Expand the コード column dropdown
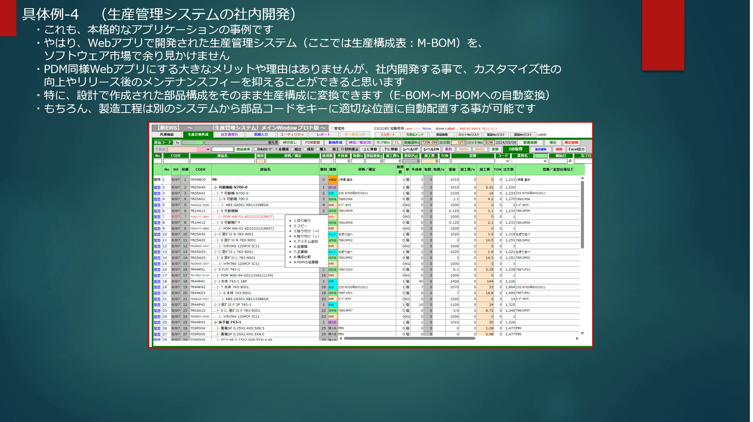Viewport: 753px width, 422px height. tap(503, 161)
